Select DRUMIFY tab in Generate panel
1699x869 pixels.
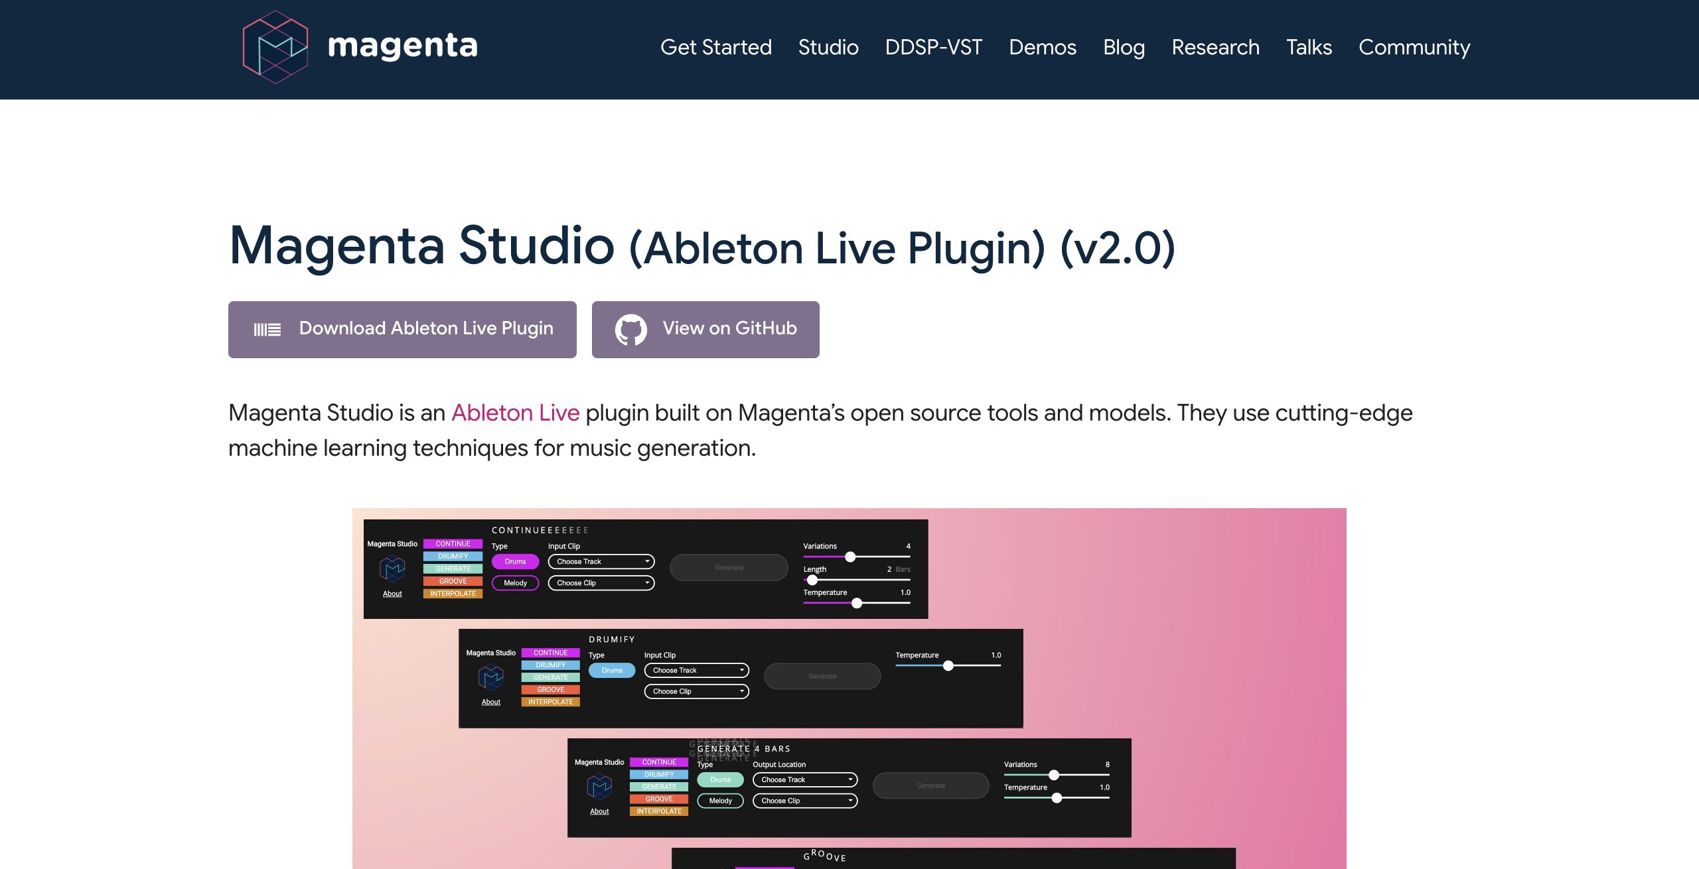pyautogui.click(x=659, y=775)
